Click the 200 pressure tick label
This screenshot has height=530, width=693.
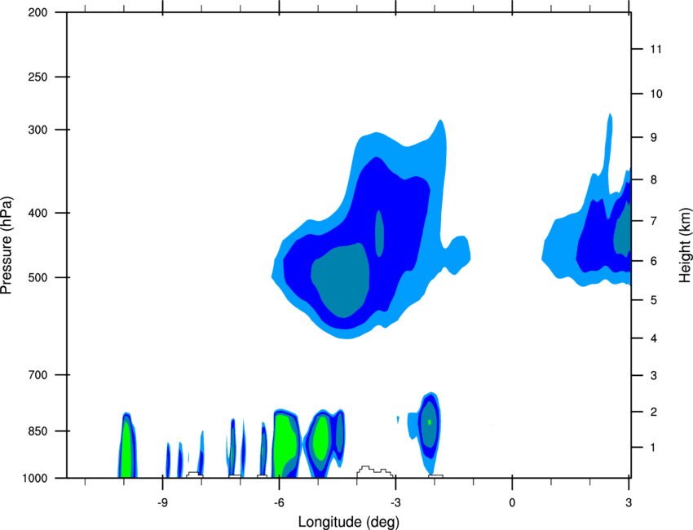click(x=38, y=12)
